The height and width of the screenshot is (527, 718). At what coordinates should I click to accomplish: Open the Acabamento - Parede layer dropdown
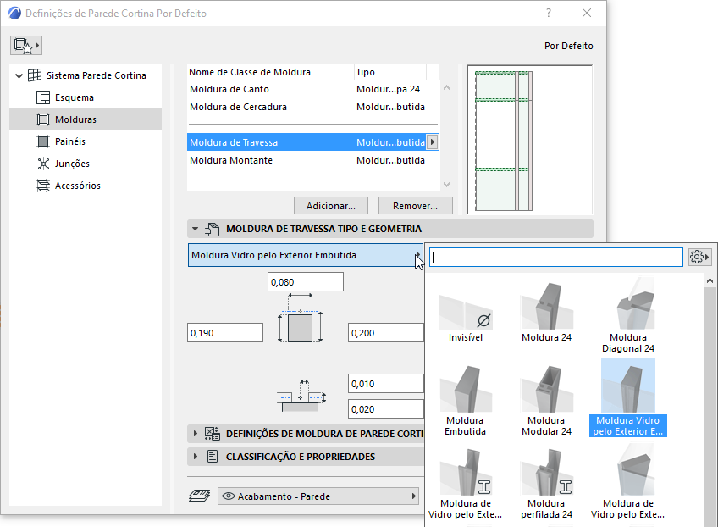[x=318, y=496]
